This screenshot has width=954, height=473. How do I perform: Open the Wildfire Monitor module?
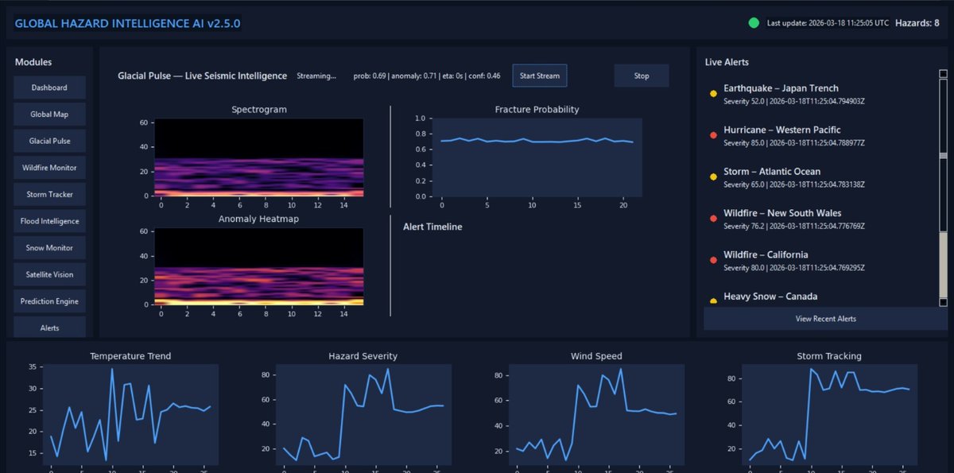(x=49, y=167)
